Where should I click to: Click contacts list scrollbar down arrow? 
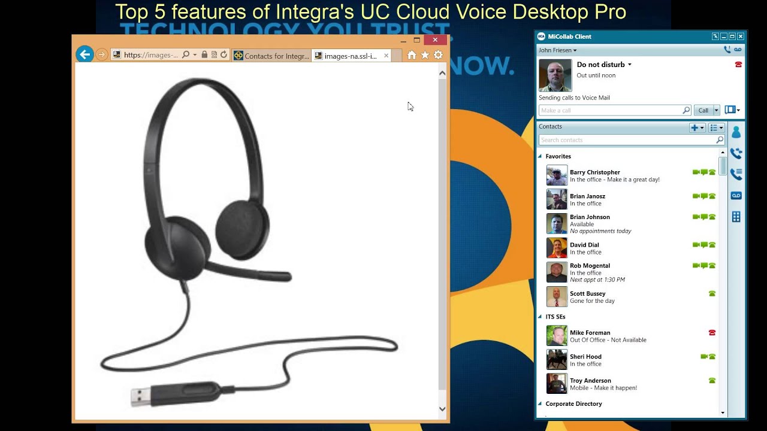(x=723, y=412)
